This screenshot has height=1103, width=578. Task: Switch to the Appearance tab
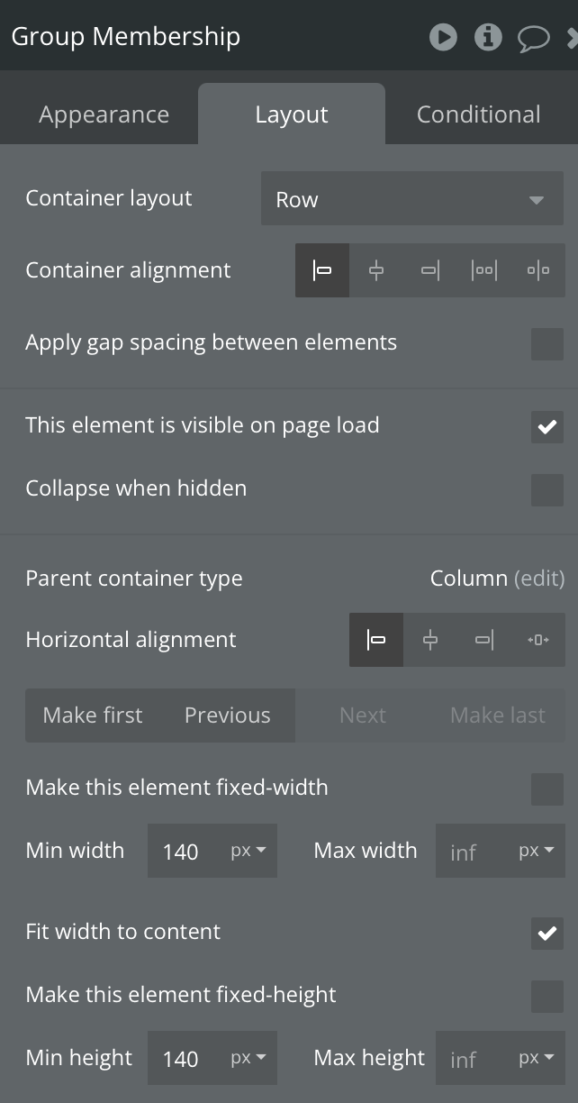click(x=104, y=115)
